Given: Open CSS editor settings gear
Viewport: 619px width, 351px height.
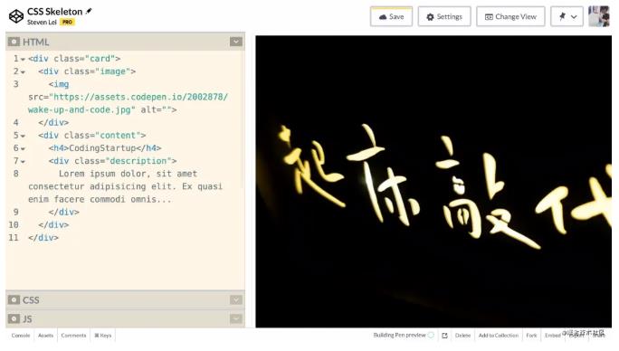Looking at the screenshot, I should click(14, 299).
